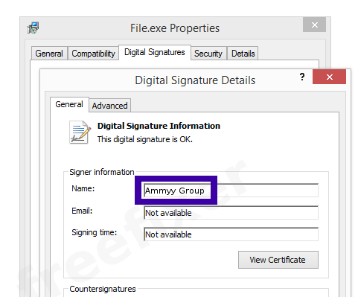
Task: Click the 'Signer information' group label
Action: click(102, 172)
